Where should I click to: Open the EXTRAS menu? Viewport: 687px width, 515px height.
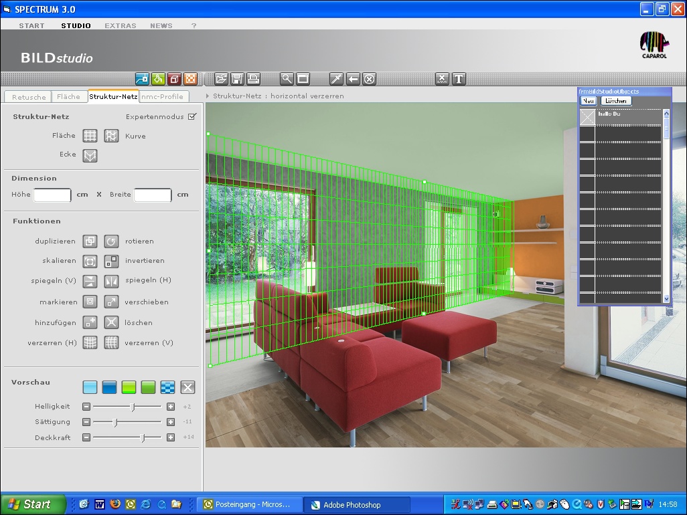120,25
